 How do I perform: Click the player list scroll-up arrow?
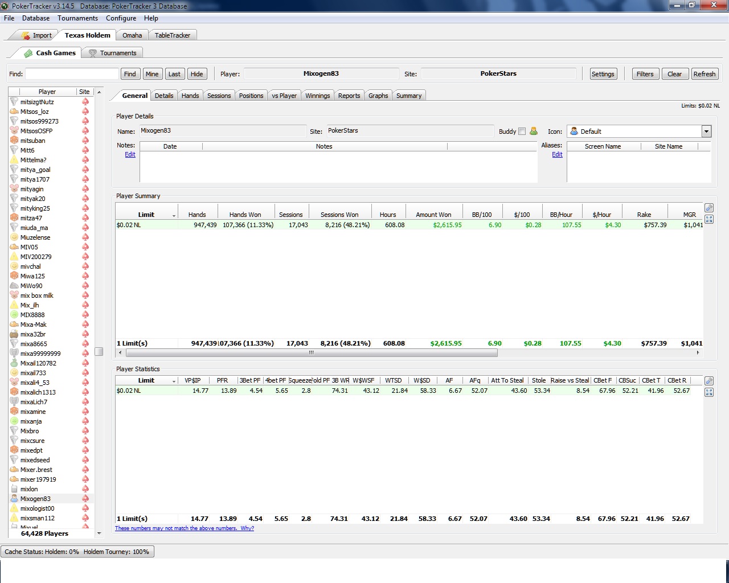99,92
